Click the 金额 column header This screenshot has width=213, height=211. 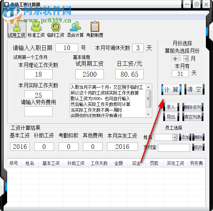(119, 163)
